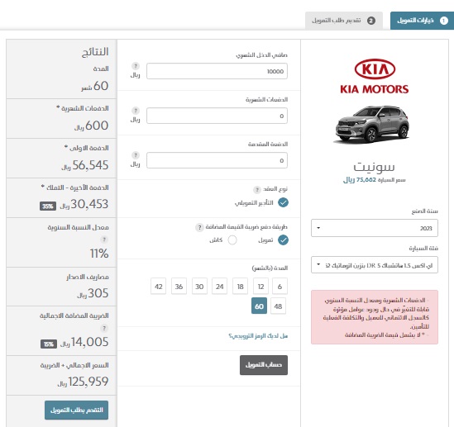The width and height of the screenshot is (454, 427).
Task: Click help icon beside down payment field
Action: pyautogui.click(x=136, y=155)
